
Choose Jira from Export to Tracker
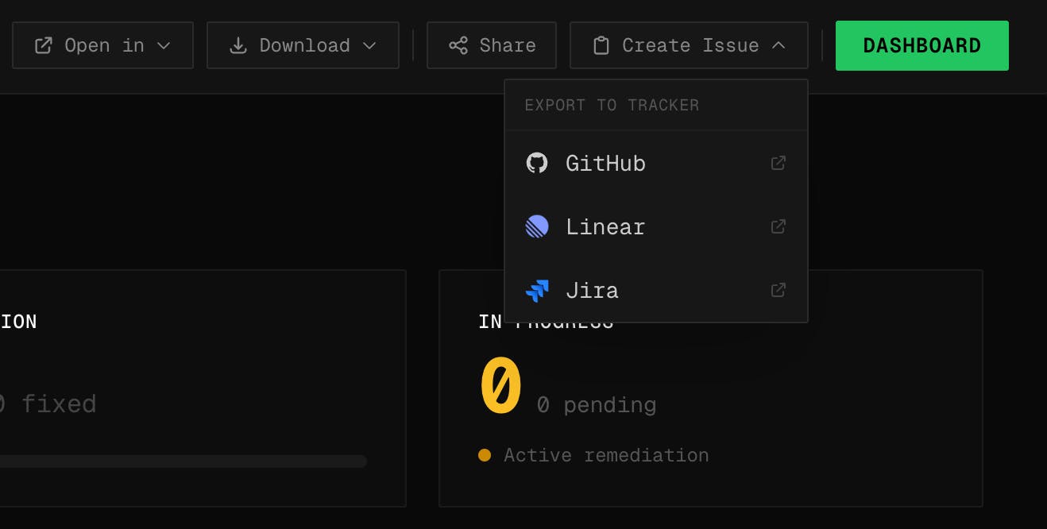pyautogui.click(x=656, y=290)
